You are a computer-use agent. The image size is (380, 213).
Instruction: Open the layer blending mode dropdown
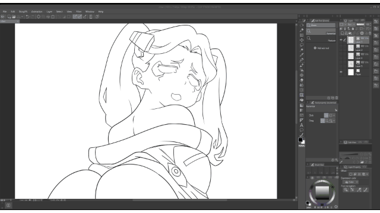tap(351, 25)
